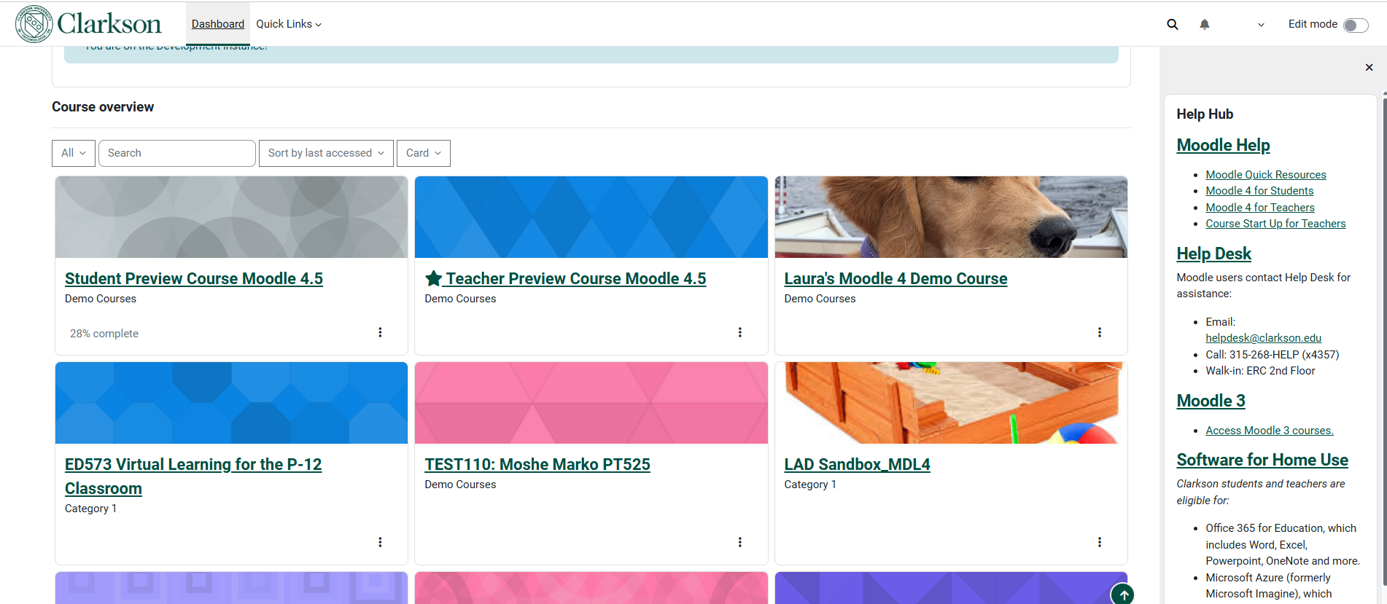Open Teacher Preview Course Moodle 4.5
Screen dimensions: 1387x604
click(x=576, y=278)
